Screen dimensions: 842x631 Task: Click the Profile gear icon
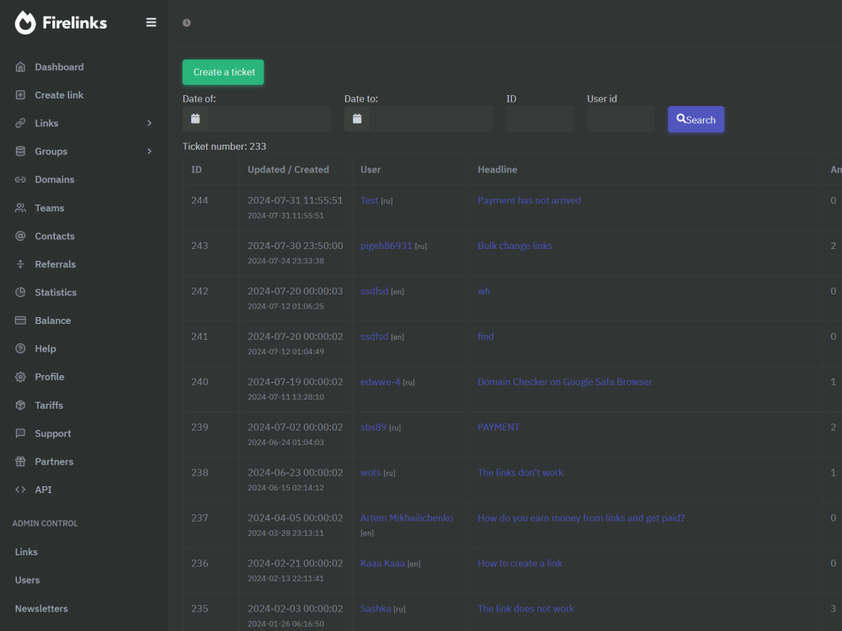click(x=20, y=377)
